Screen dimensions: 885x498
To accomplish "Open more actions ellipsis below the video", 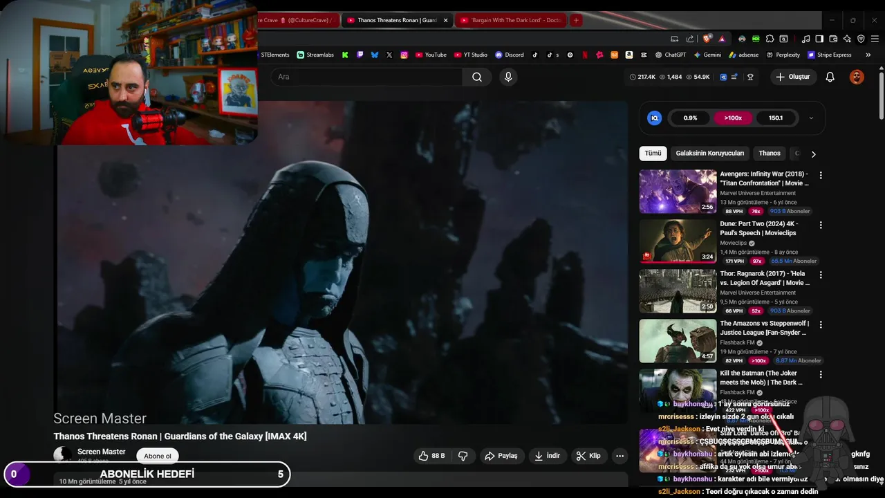I will [x=619, y=456].
